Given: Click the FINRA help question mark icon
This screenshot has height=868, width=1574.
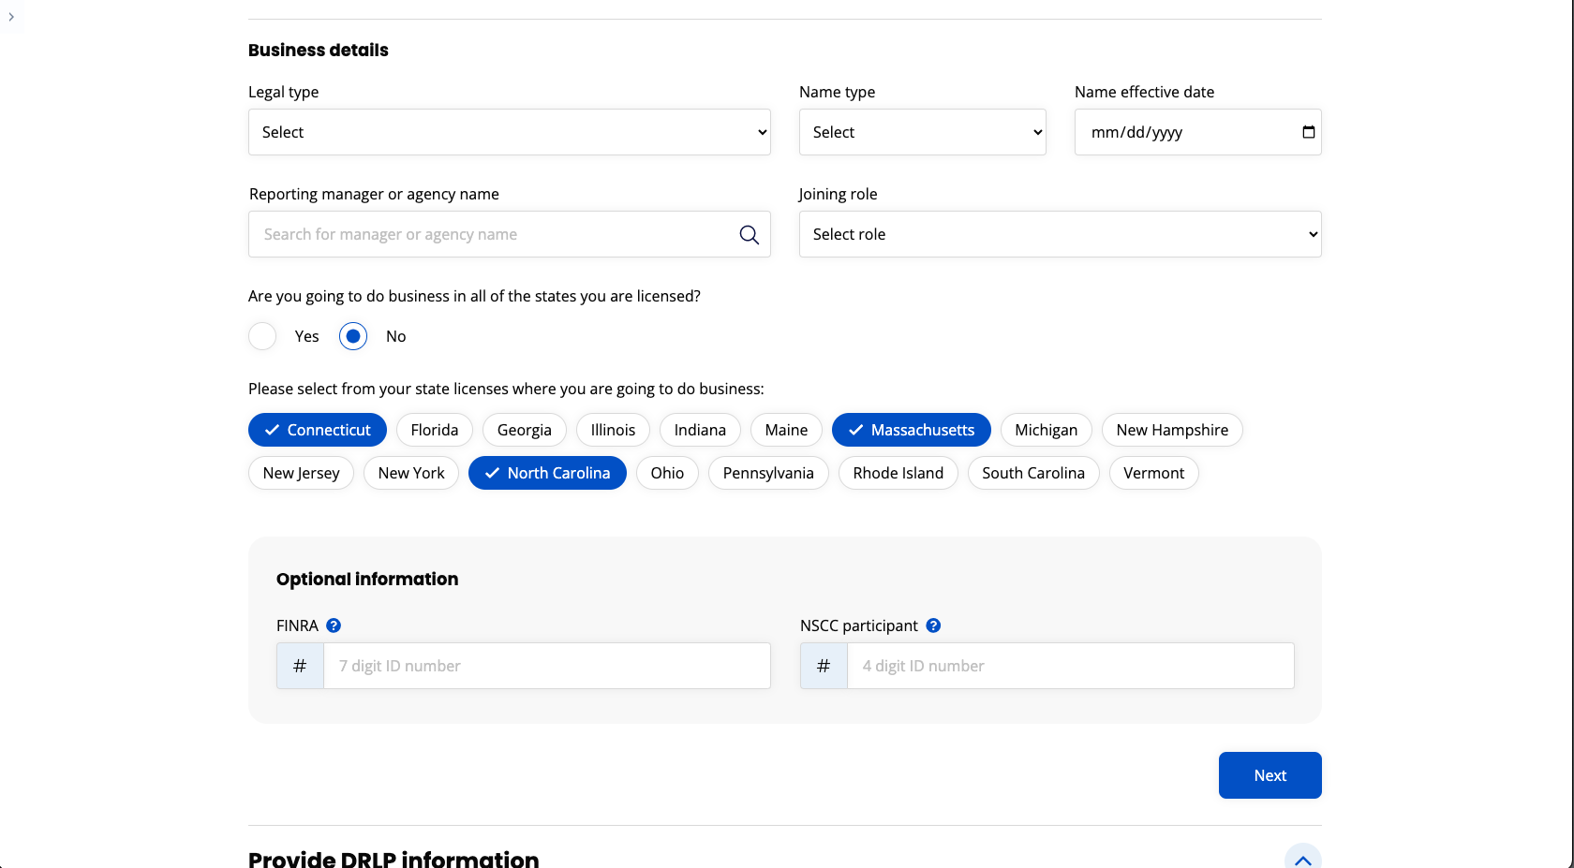Looking at the screenshot, I should [x=334, y=625].
